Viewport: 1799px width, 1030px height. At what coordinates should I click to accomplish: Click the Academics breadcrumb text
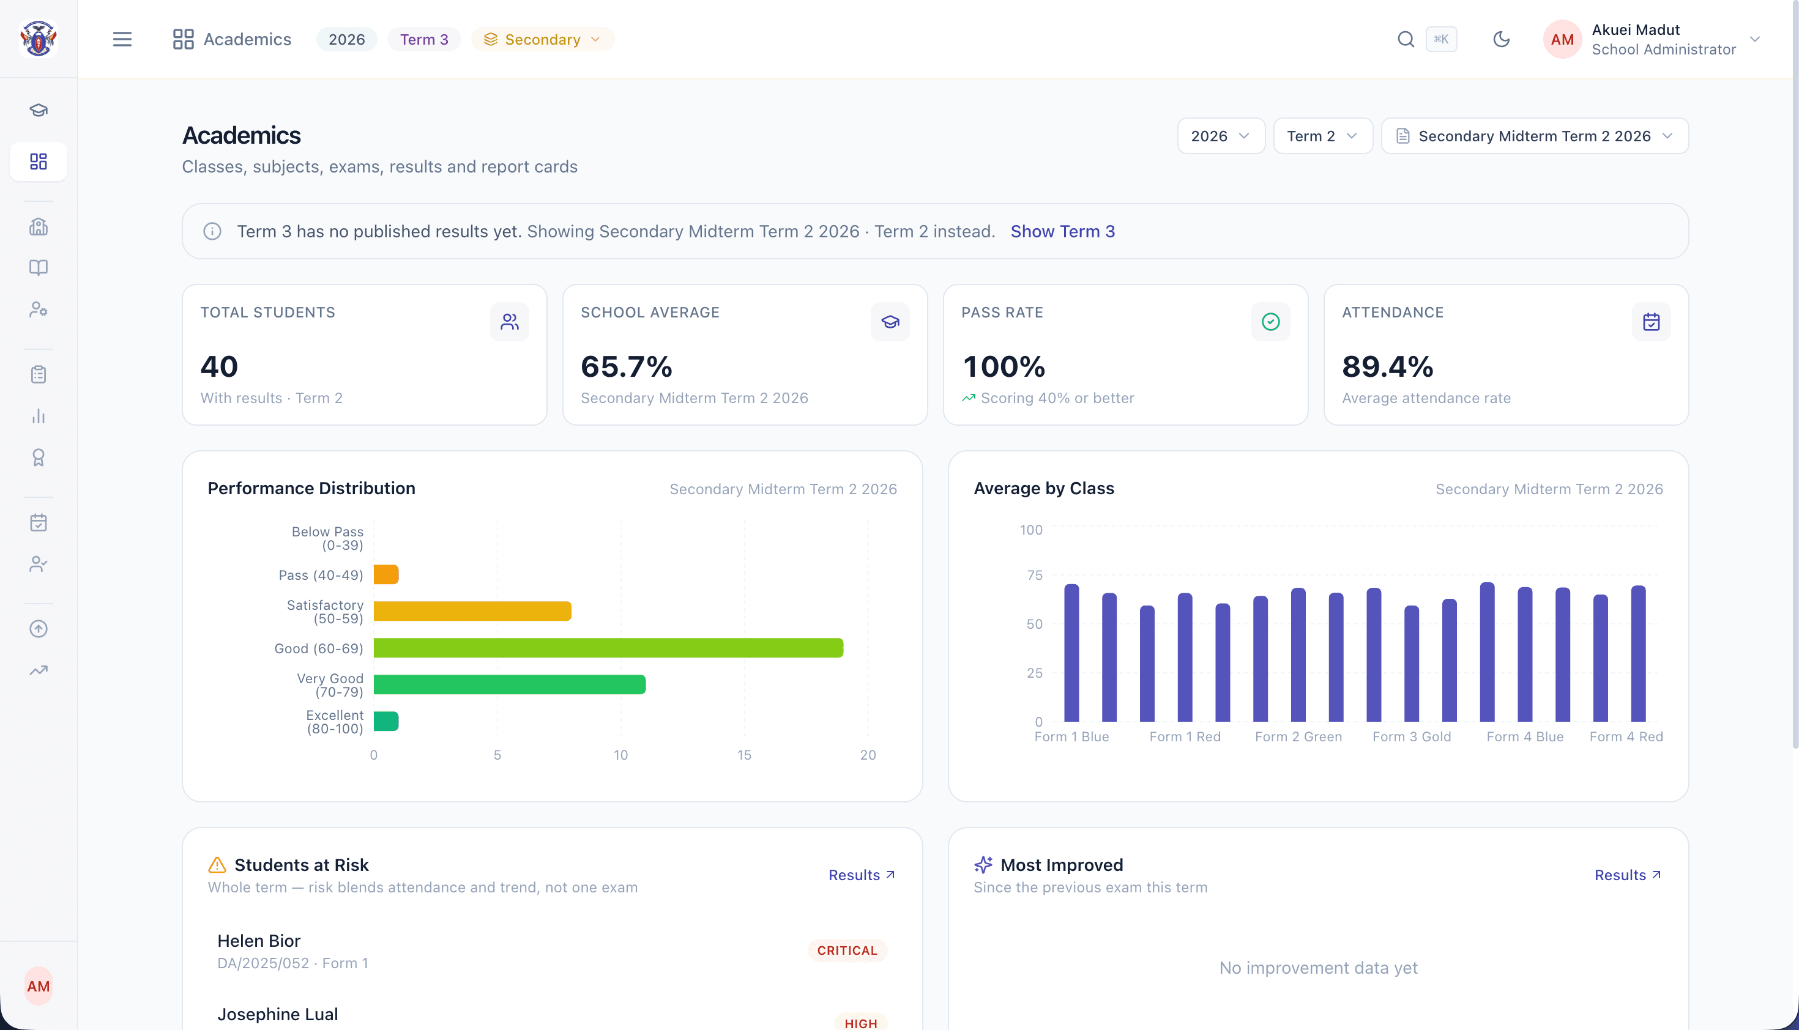pyautogui.click(x=247, y=39)
